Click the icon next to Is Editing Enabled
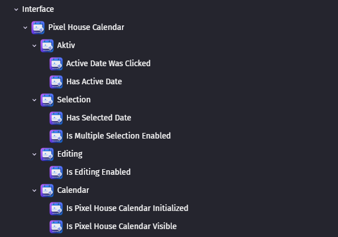The image size is (338, 237). tap(56, 173)
